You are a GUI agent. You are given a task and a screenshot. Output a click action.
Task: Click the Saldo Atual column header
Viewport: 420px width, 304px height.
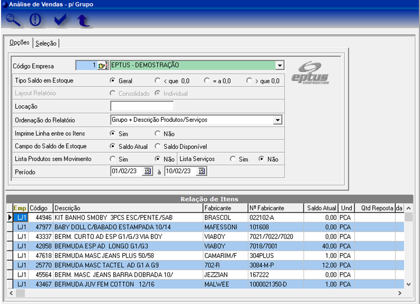321,208
